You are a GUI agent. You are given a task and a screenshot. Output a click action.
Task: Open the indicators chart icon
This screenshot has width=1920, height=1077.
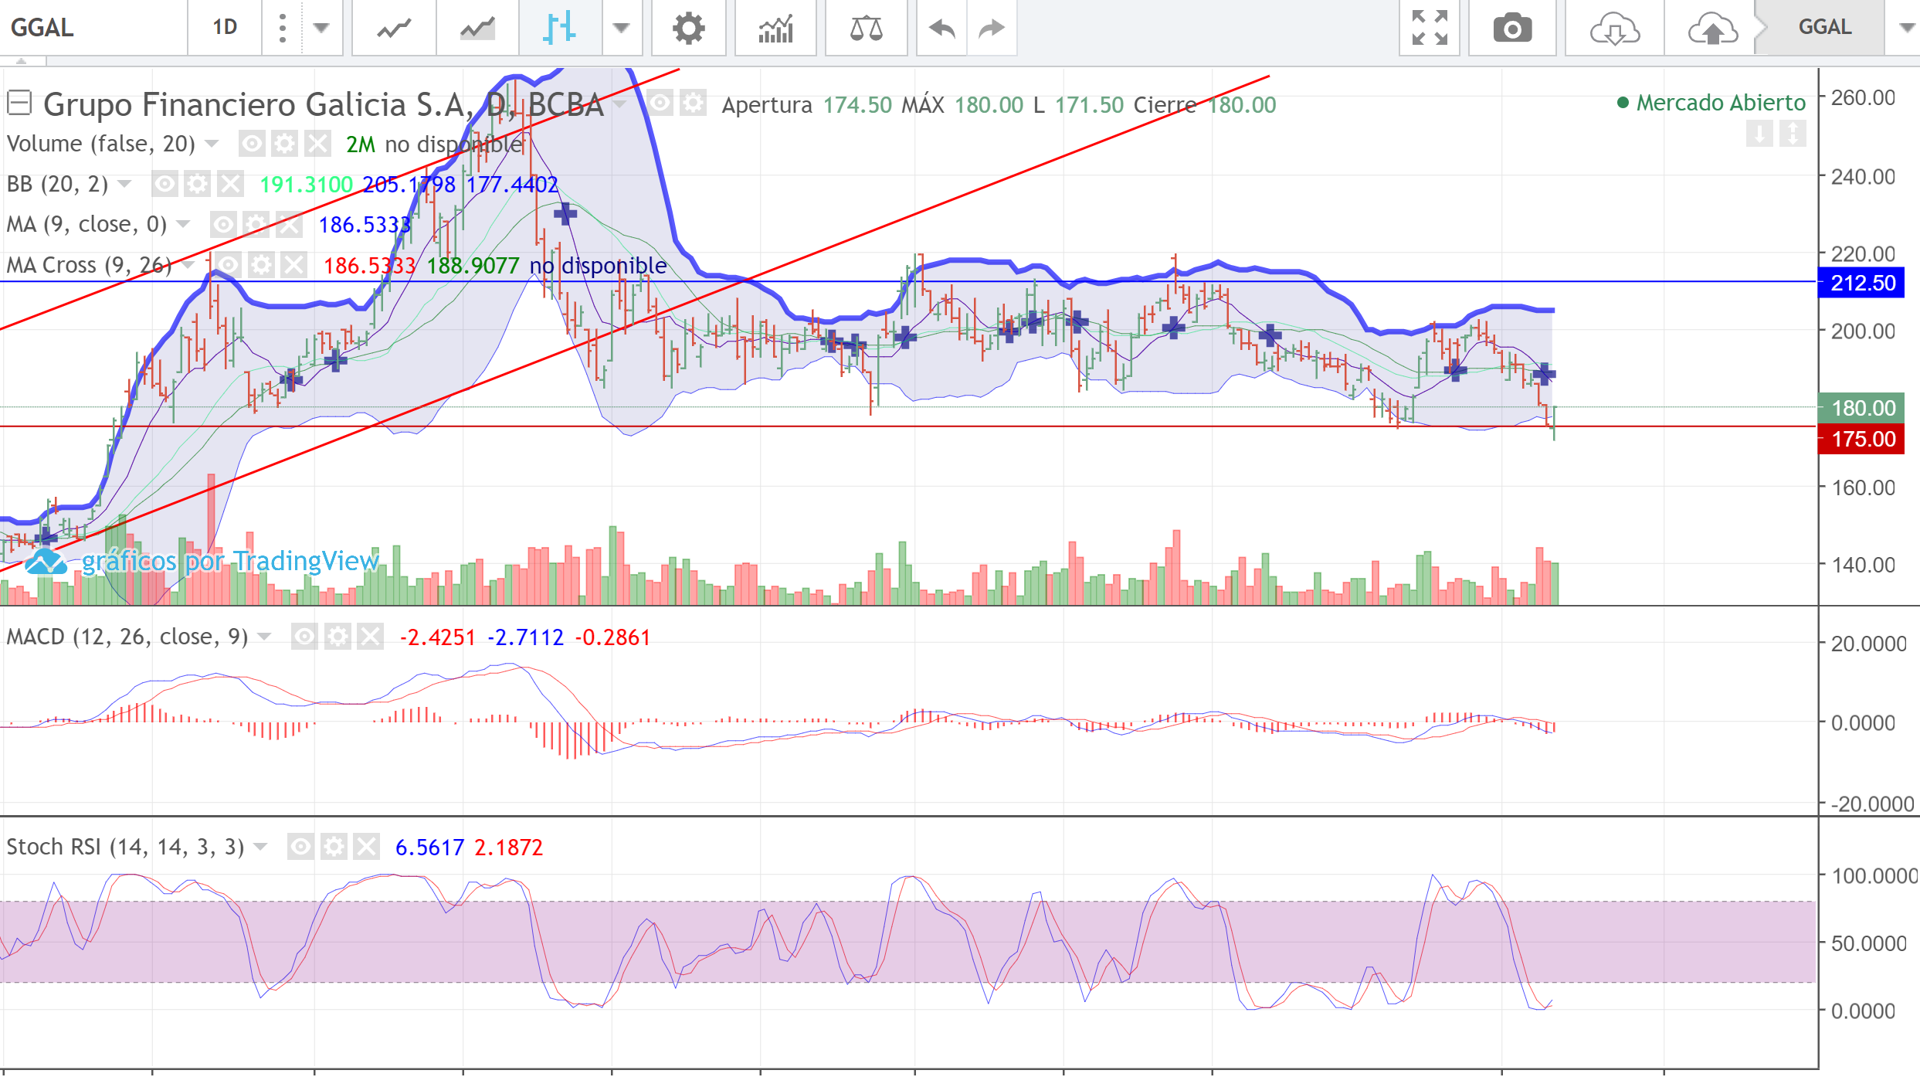point(775,29)
